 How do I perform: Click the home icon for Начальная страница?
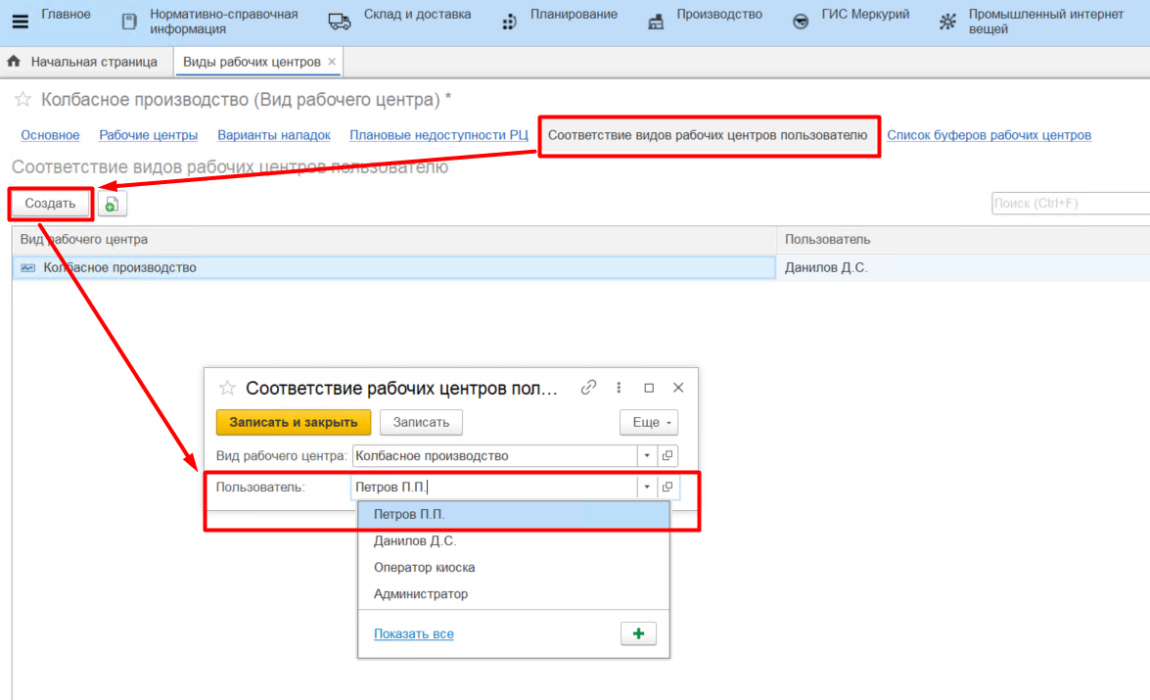(x=14, y=62)
